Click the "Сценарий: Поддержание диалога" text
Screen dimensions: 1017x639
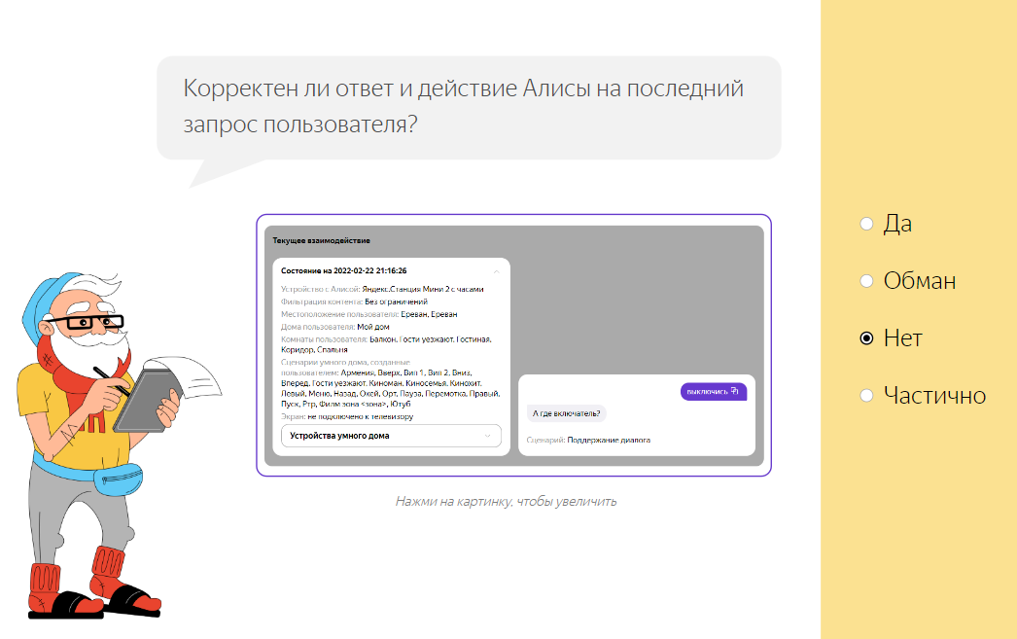click(588, 440)
